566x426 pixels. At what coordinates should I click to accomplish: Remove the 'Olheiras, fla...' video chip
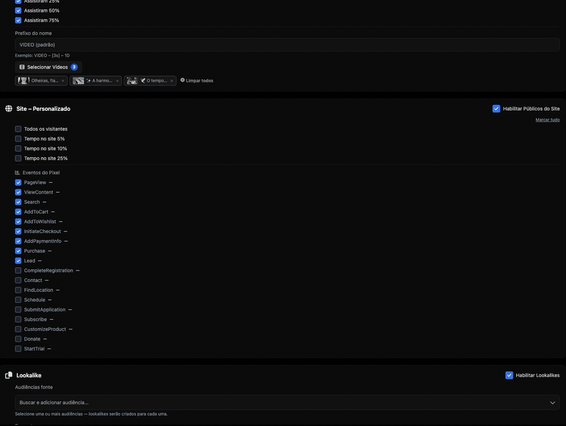(63, 81)
